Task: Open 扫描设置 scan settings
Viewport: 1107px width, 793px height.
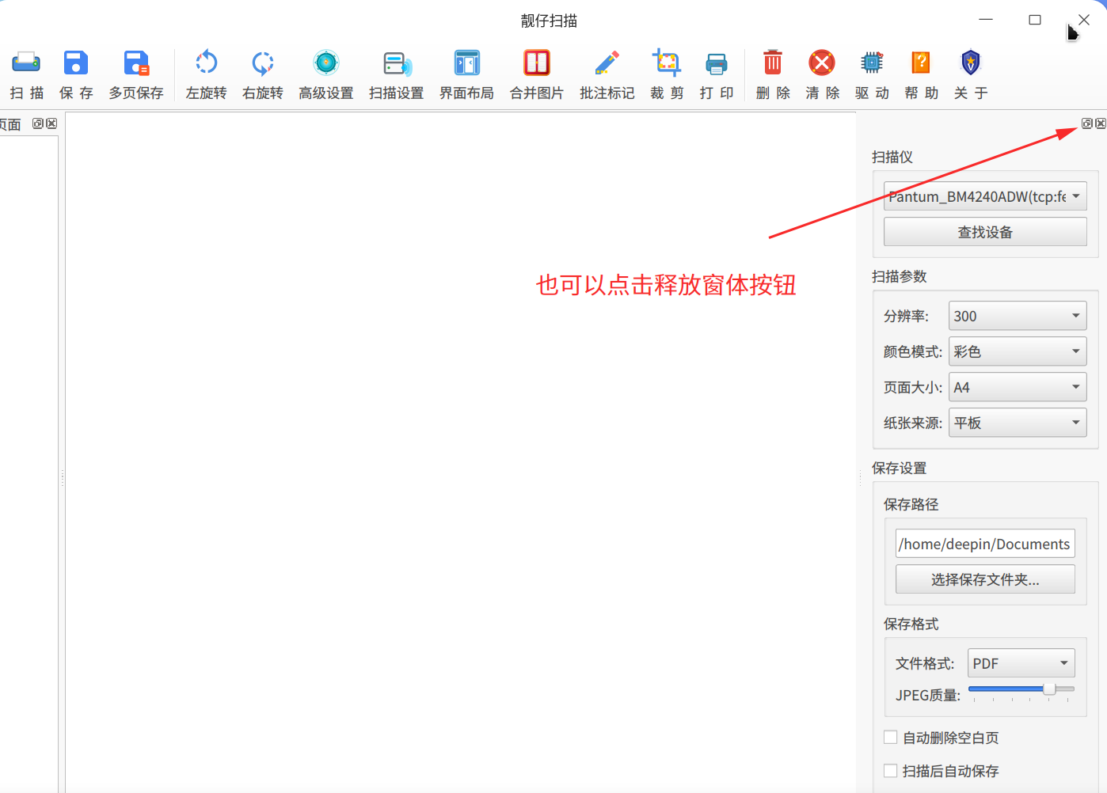Action: click(397, 63)
